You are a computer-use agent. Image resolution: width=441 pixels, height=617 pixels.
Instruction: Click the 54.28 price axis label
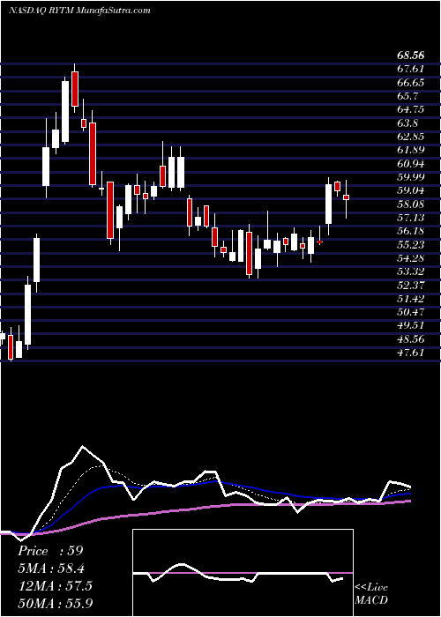coord(411,258)
